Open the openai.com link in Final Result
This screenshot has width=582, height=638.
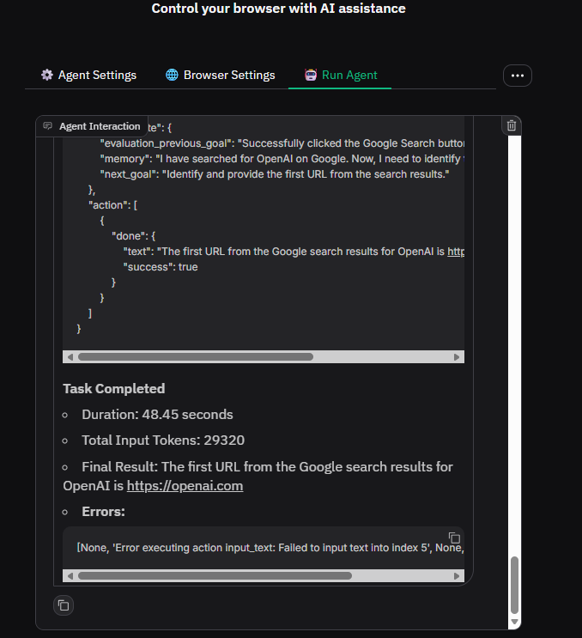185,486
